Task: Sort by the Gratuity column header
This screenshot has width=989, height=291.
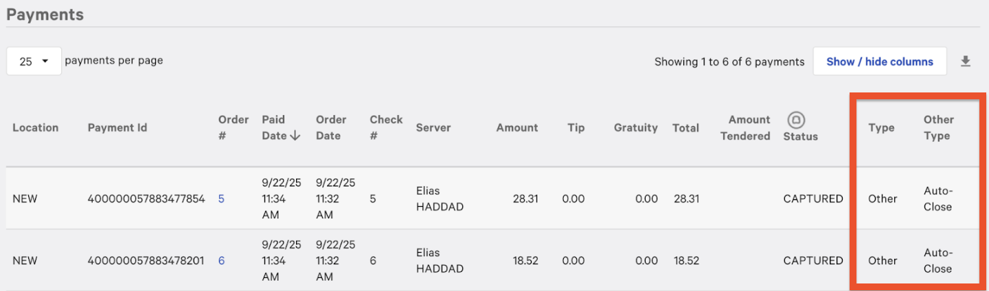Action: [636, 127]
